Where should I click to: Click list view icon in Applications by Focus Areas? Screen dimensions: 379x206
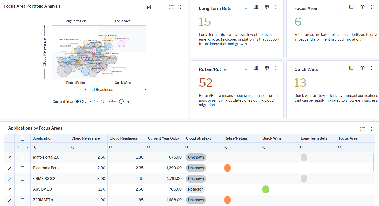point(362,129)
